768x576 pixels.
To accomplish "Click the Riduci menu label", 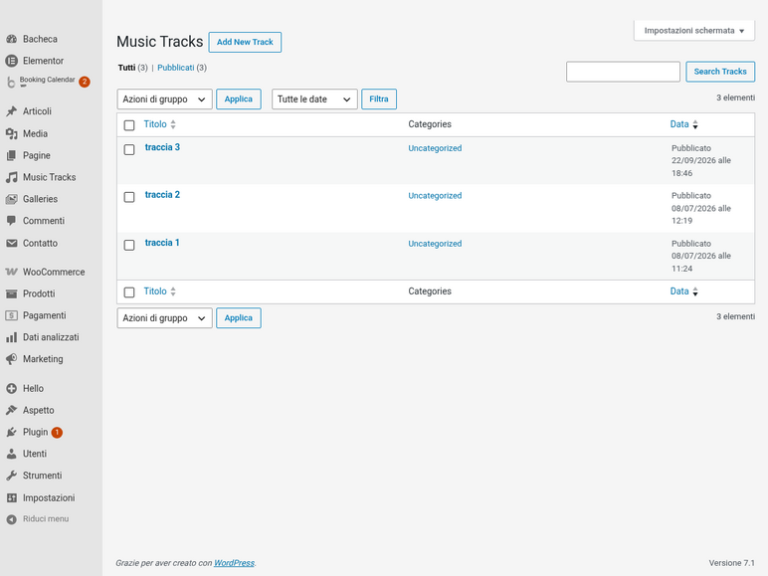I will pos(46,519).
